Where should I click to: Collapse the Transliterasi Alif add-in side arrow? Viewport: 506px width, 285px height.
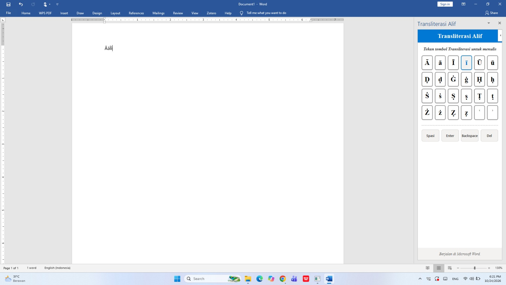click(x=500, y=35)
